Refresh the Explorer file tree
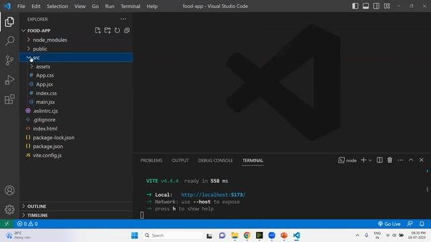 117,30
